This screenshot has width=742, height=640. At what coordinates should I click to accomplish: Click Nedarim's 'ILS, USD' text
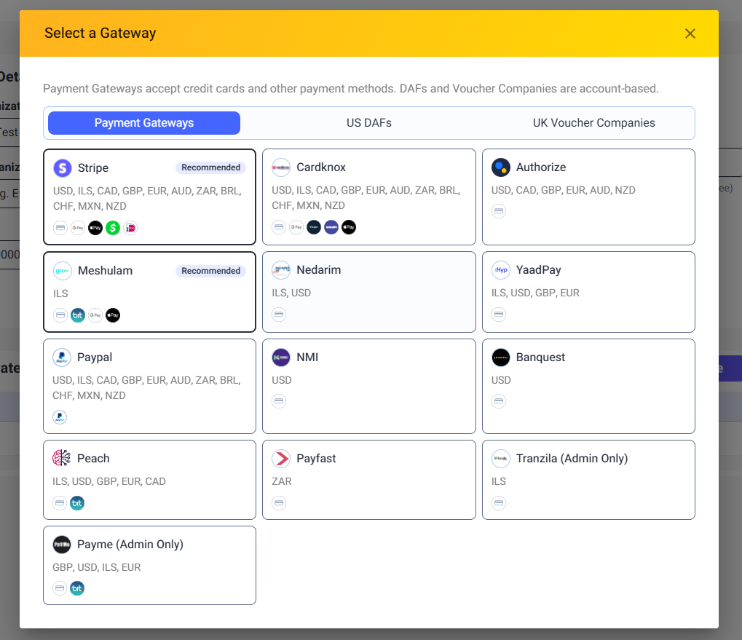tap(291, 293)
